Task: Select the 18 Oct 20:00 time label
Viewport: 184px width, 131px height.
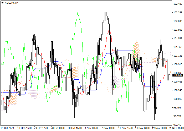Action: click(24, 128)
